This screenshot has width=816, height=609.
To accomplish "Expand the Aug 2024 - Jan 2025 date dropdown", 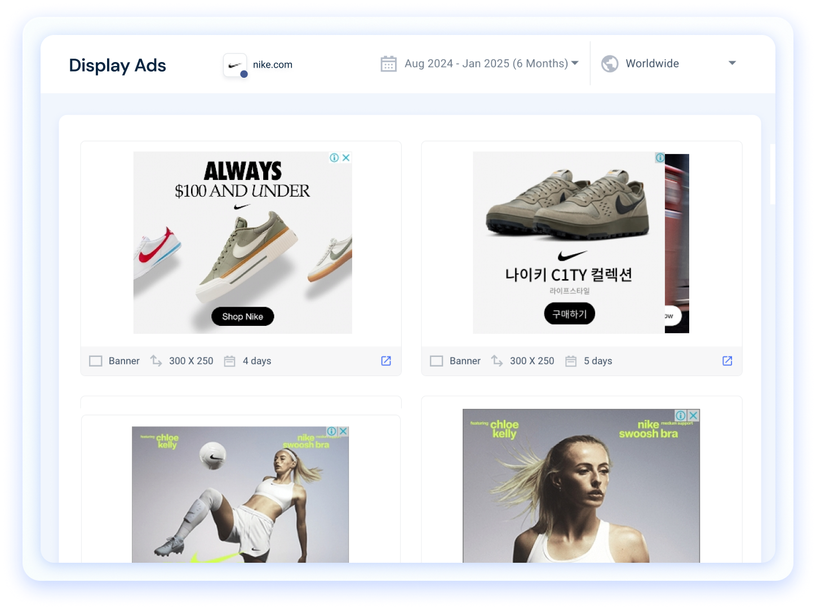I will [575, 63].
